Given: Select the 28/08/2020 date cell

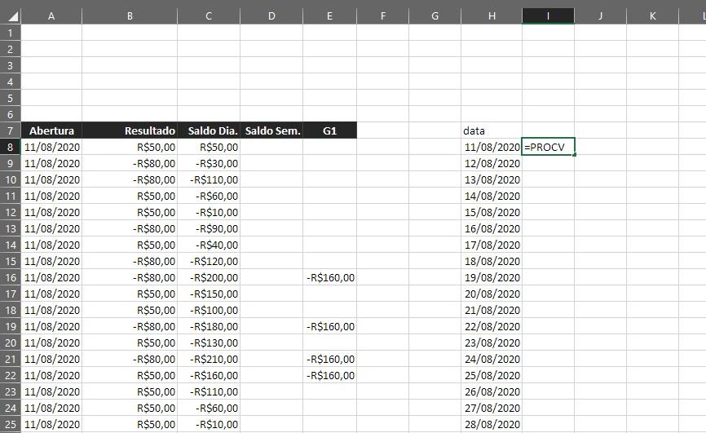Looking at the screenshot, I should click(x=492, y=424).
